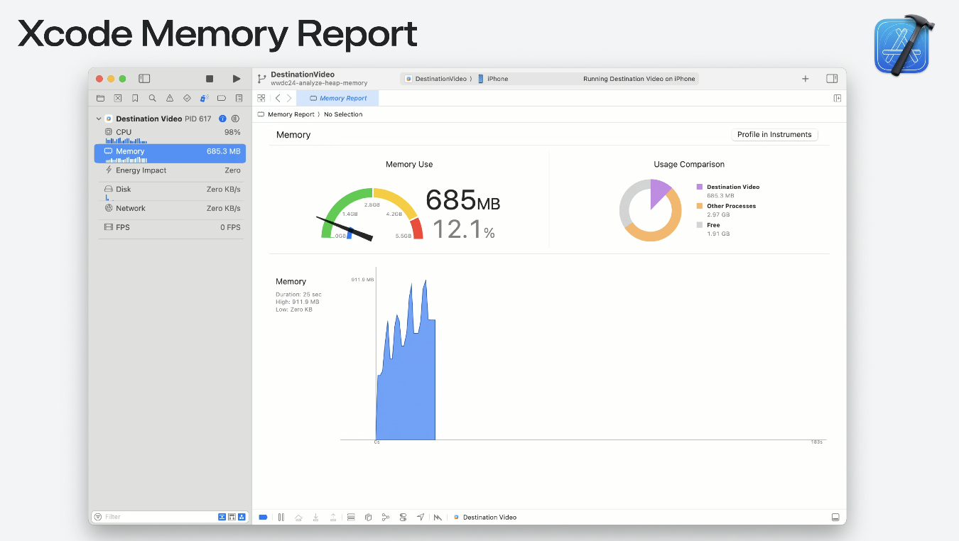Click No Selection in the jump bar
This screenshot has width=959, height=541.
[343, 114]
